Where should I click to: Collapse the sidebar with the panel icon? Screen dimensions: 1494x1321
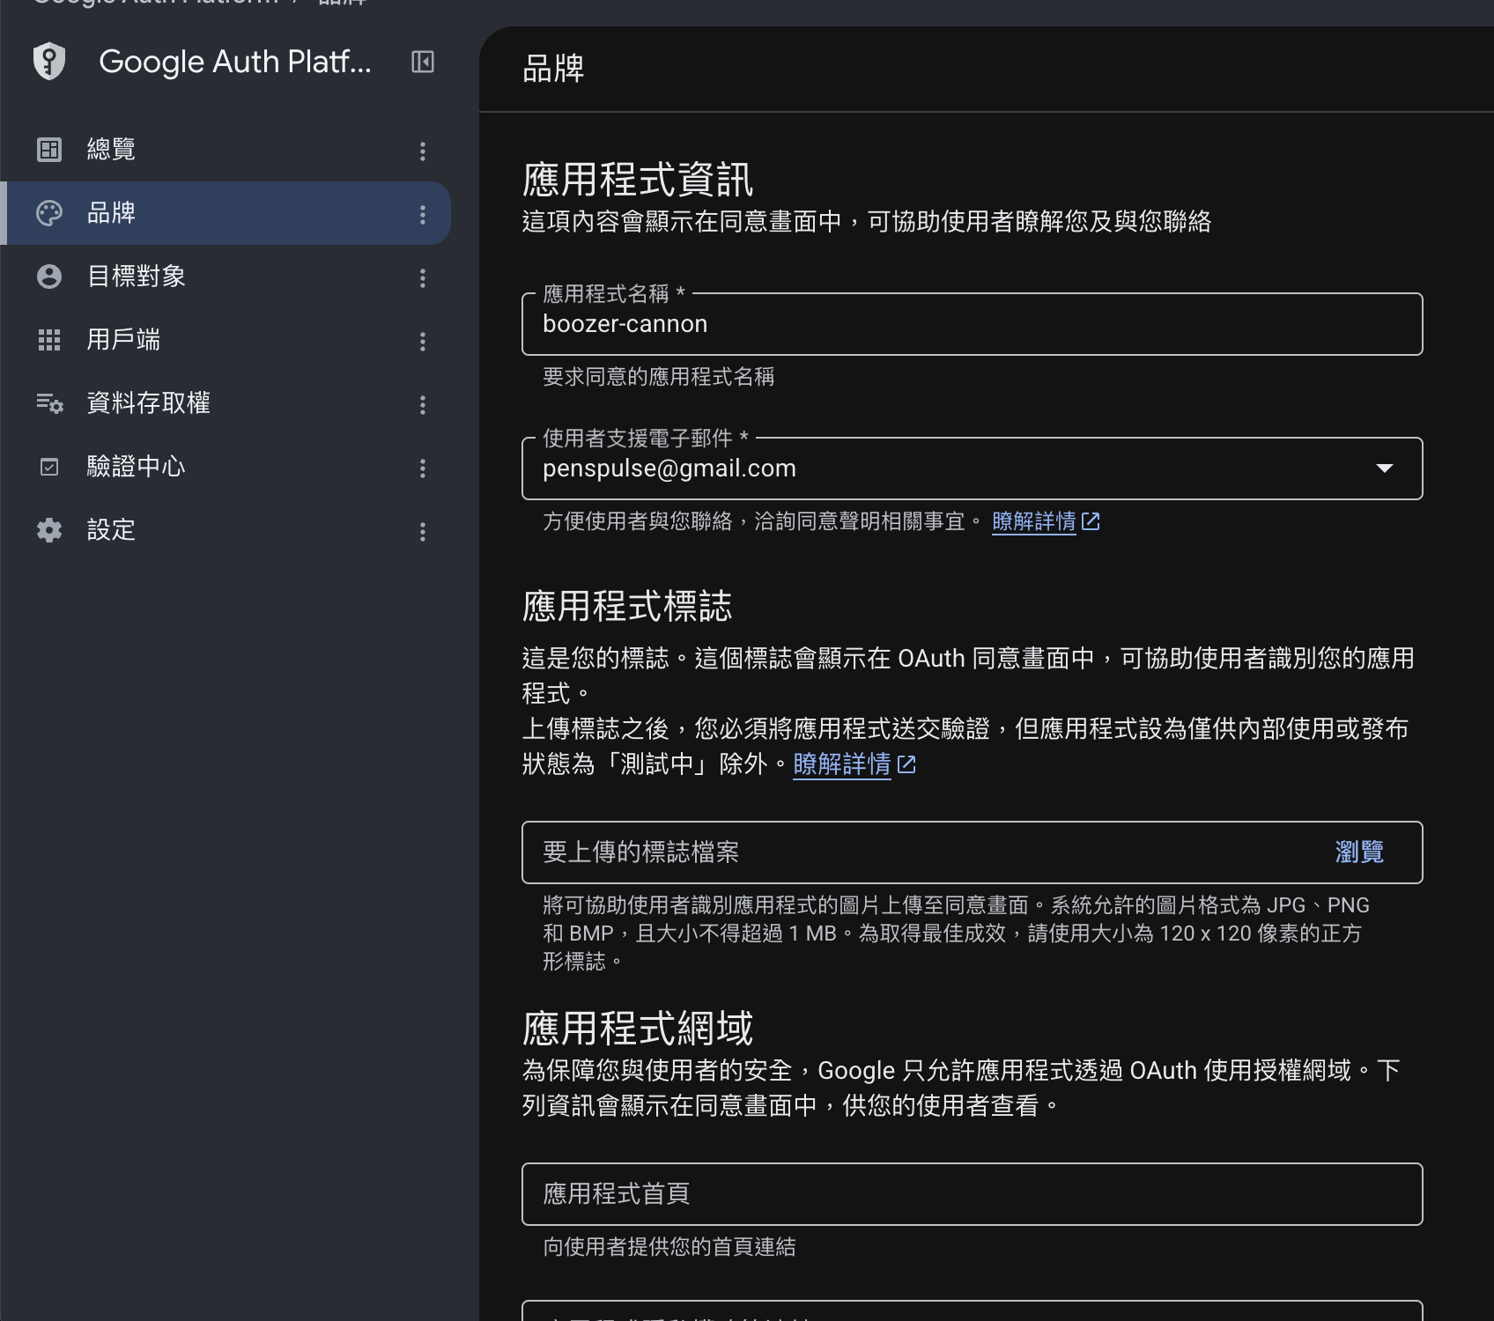point(423,62)
